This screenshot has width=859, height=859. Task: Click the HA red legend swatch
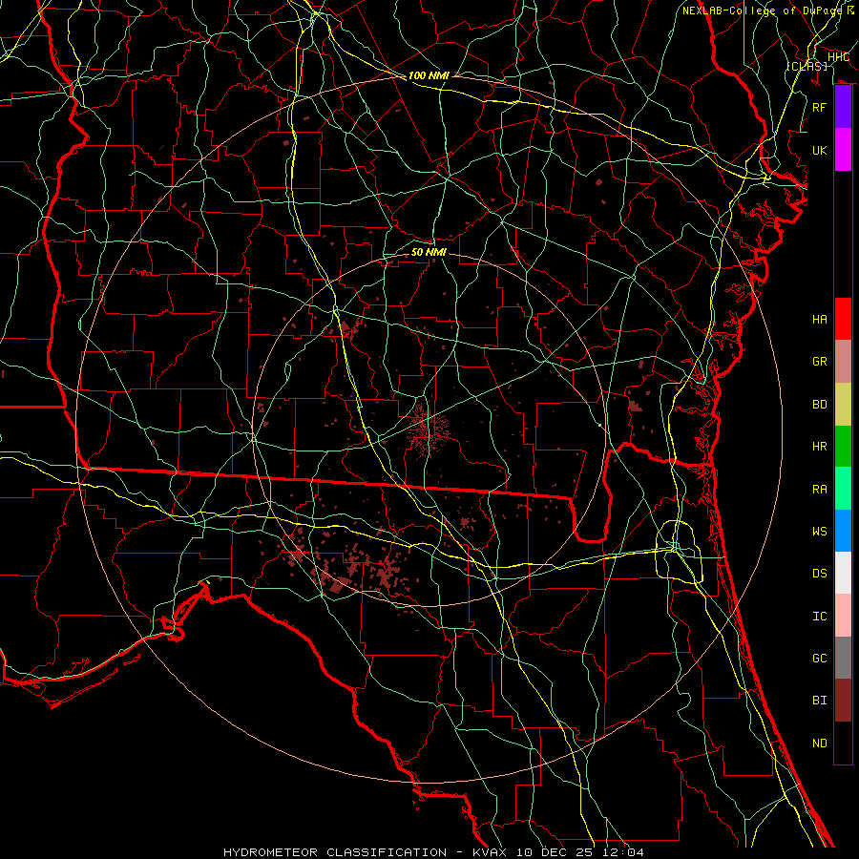coord(843,319)
